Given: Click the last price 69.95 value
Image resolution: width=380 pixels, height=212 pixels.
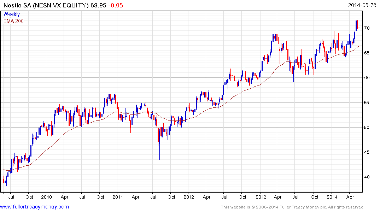Looking at the screenshot, I should [98, 5].
